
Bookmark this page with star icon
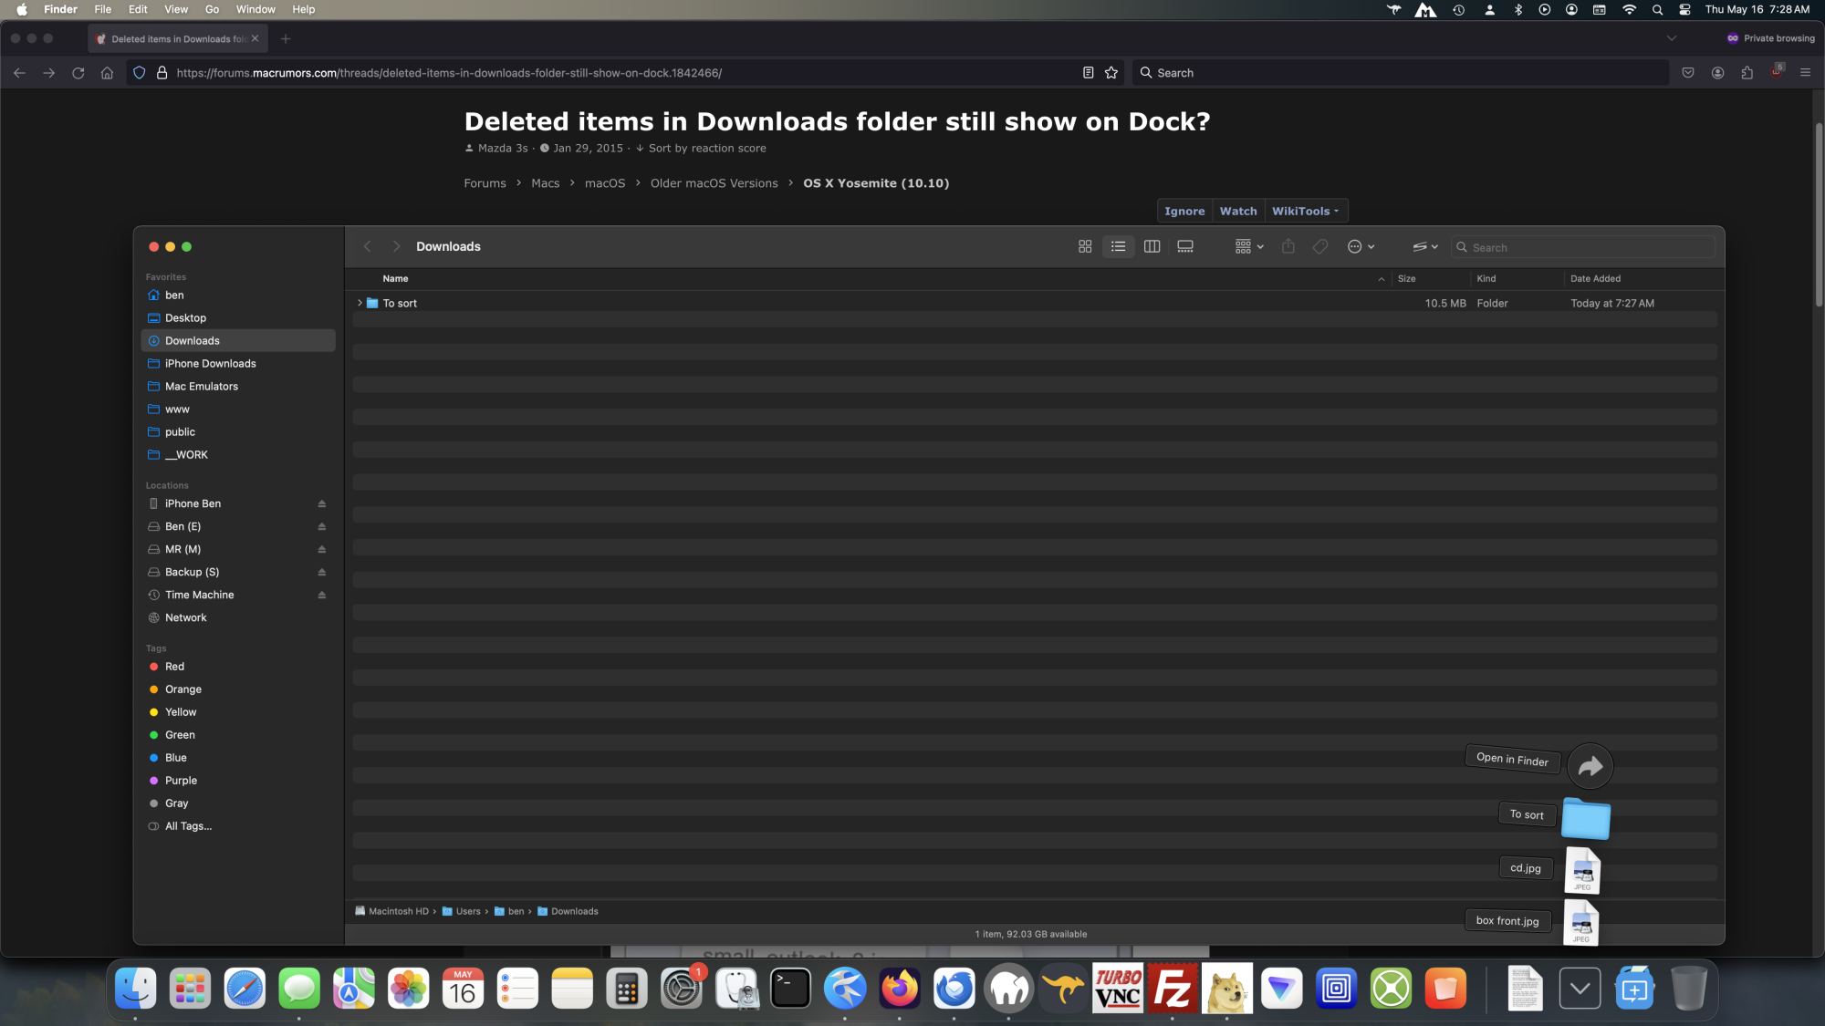pos(1111,73)
